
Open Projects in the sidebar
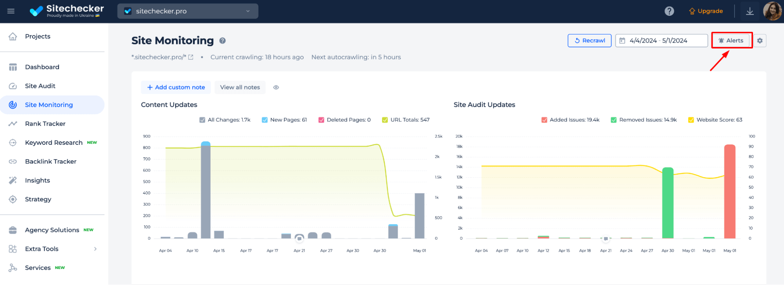pos(38,36)
